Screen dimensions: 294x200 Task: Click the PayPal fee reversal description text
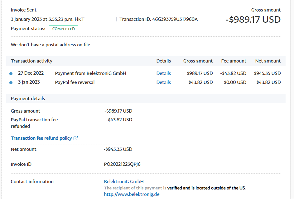click(x=75, y=82)
